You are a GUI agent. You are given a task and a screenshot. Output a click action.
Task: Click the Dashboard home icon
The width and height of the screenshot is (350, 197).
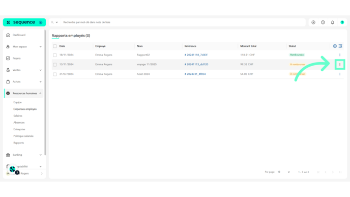coord(8,35)
